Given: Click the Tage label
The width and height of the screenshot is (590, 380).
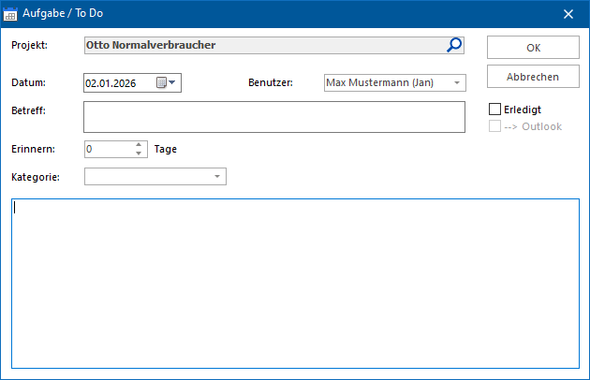Looking at the screenshot, I should pos(166,149).
